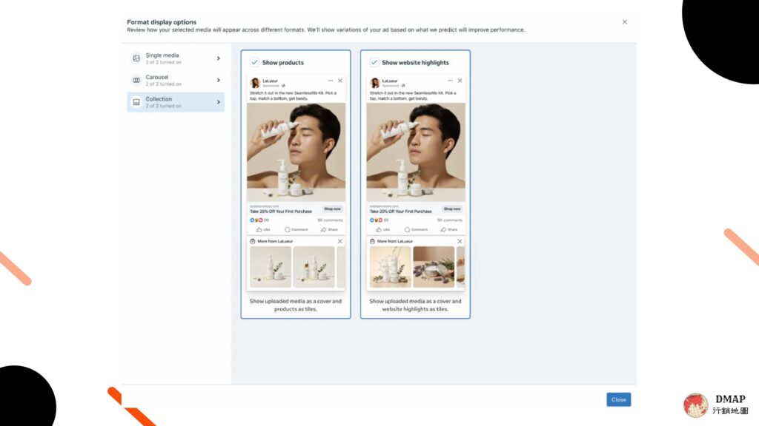The height and width of the screenshot is (426, 759).
Task: Click Shop now in Show products preview
Action: point(332,209)
